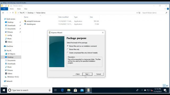170x95 pixels.
Task: Sort files by Size column
Action: pos(91,17)
